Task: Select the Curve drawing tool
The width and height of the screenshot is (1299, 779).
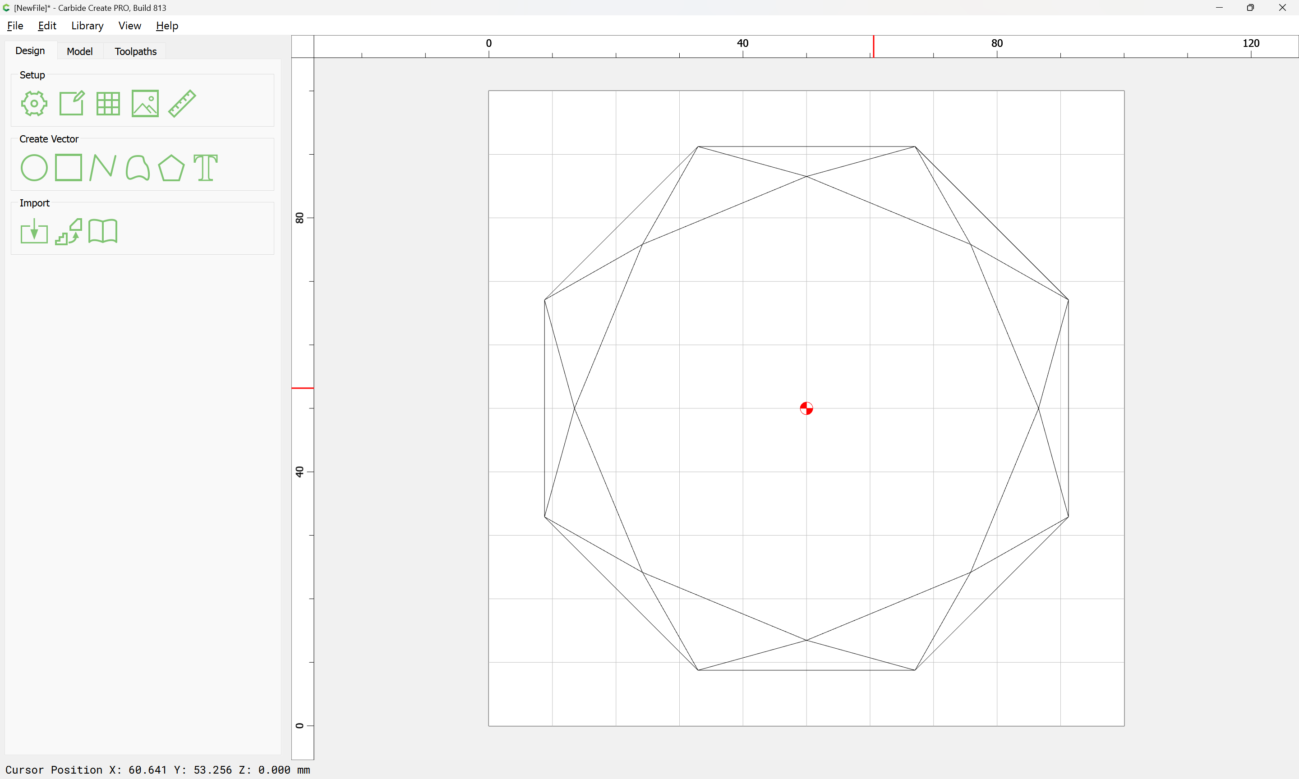Action: coord(138,167)
